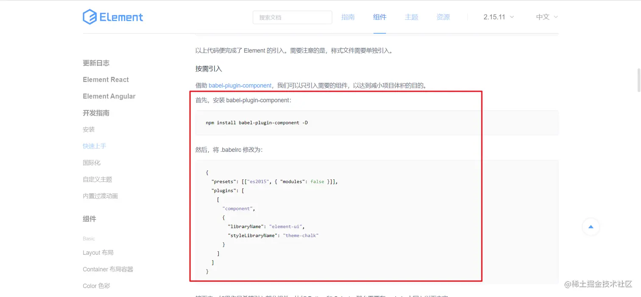Open Layout 布局 component page
641x297 pixels.
point(98,253)
